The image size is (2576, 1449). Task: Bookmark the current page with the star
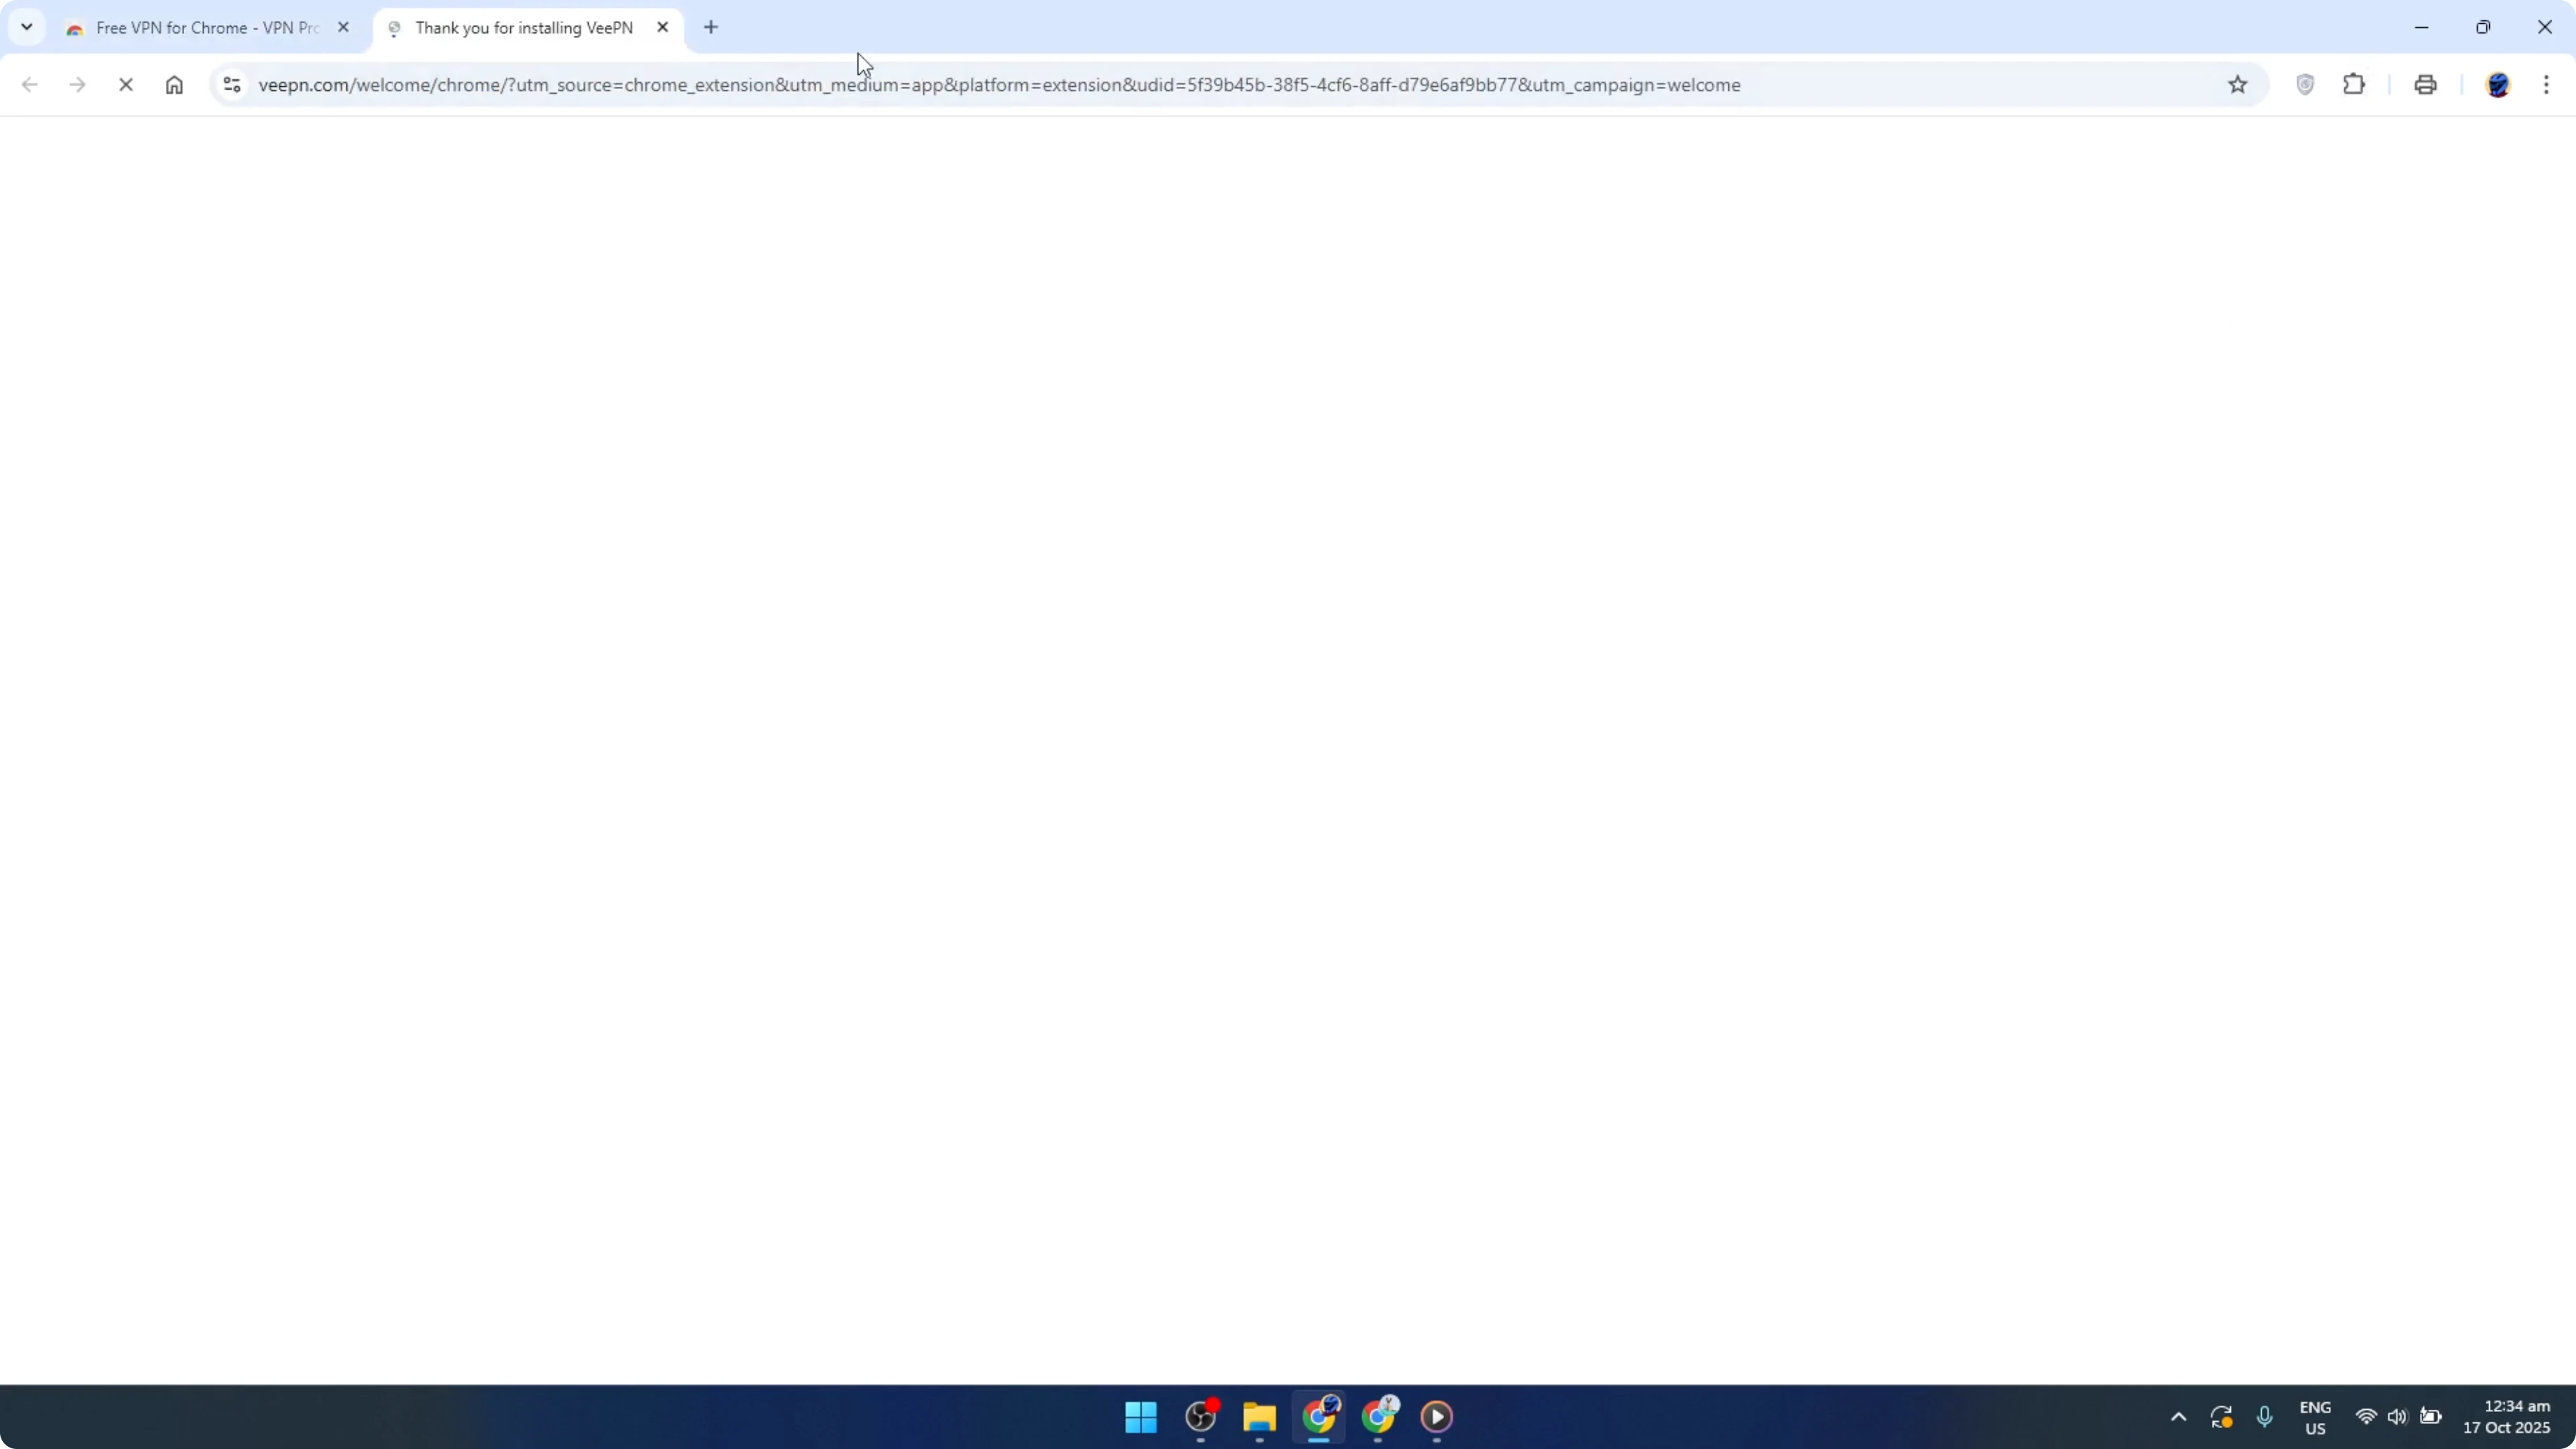pyautogui.click(x=2238, y=85)
